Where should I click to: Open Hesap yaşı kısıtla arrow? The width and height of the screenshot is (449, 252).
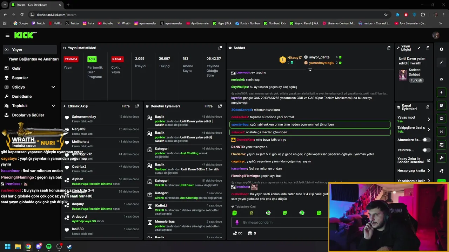click(x=428, y=171)
